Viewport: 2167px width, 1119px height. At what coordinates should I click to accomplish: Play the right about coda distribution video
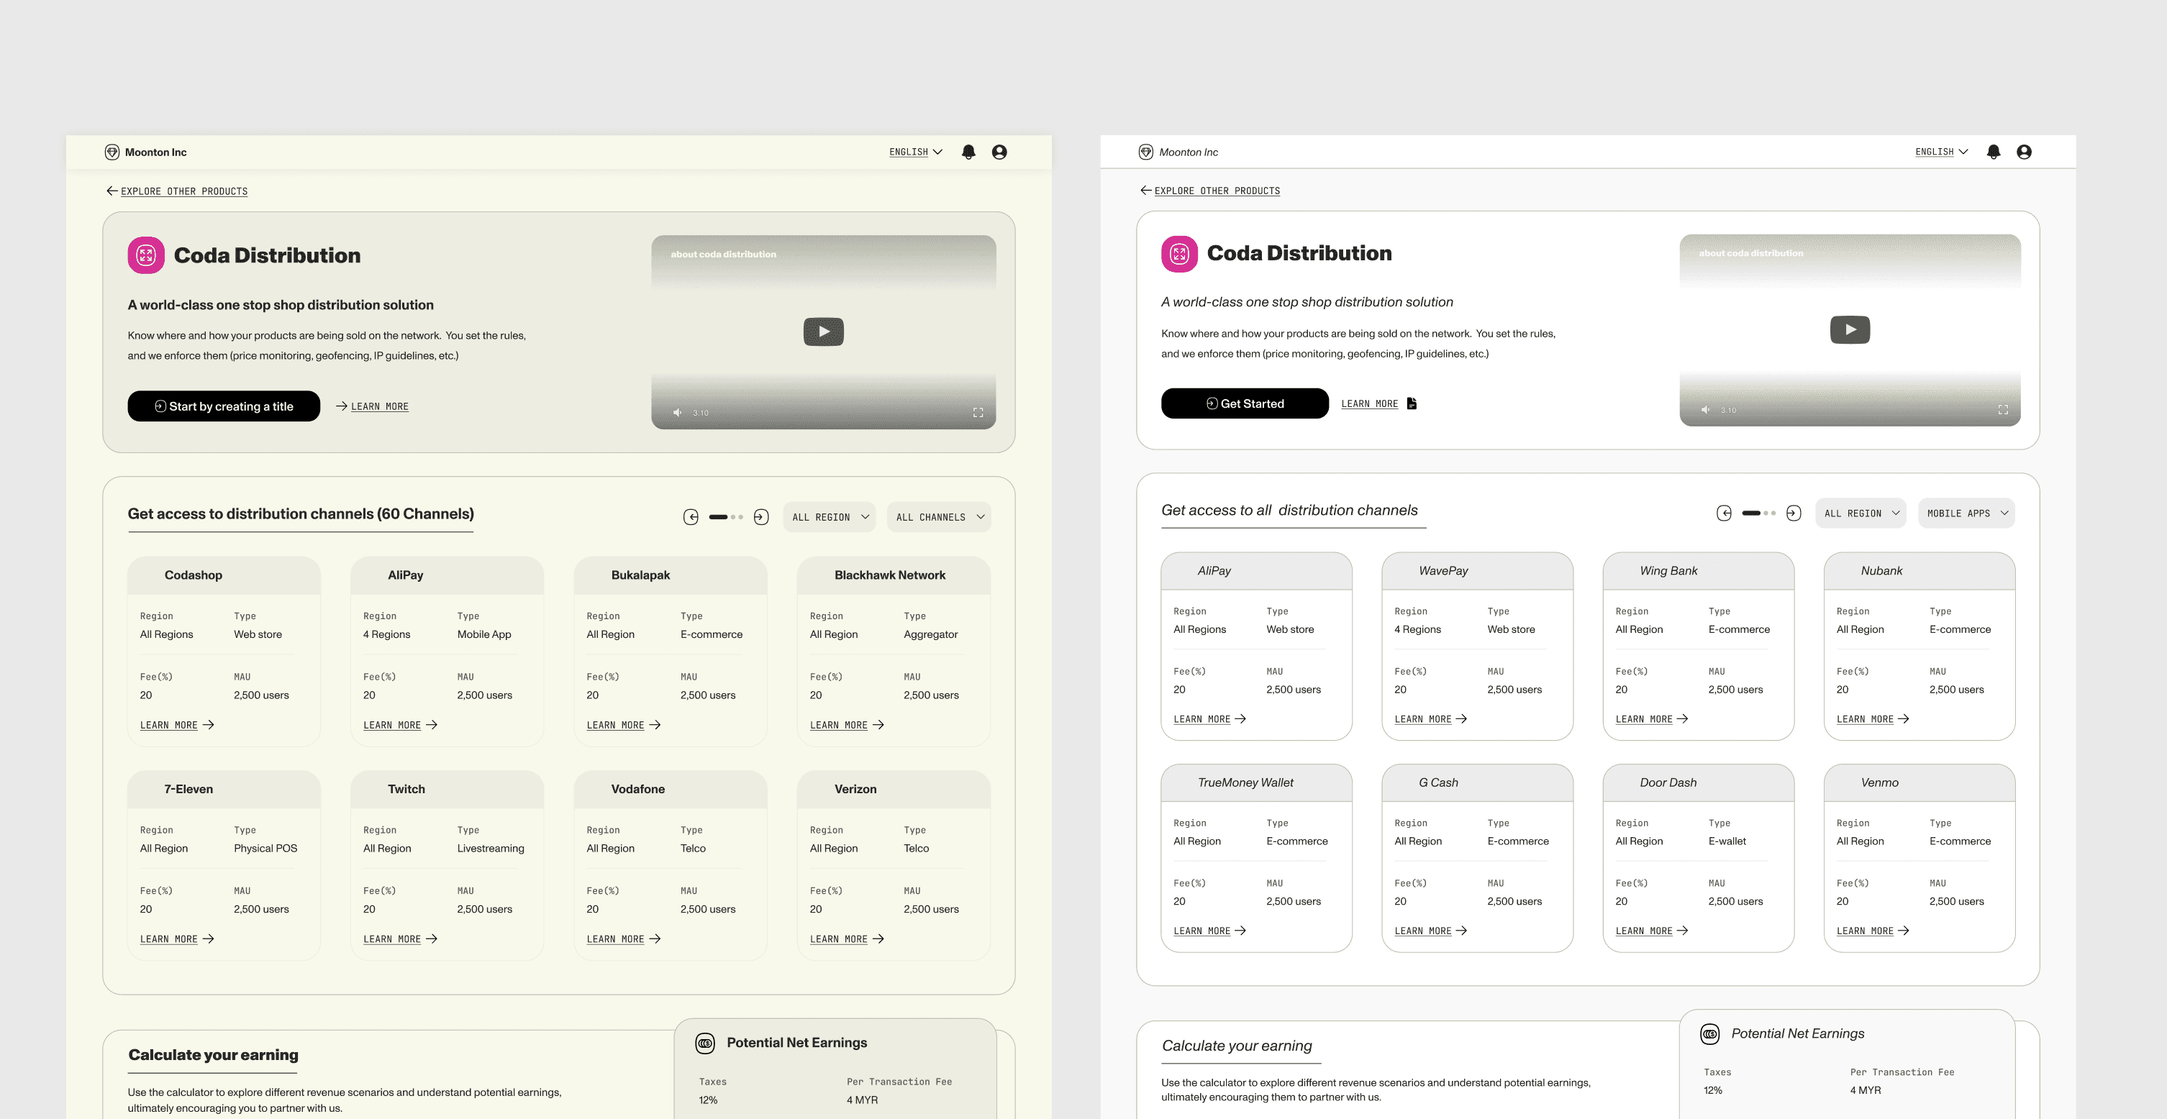tap(1850, 329)
